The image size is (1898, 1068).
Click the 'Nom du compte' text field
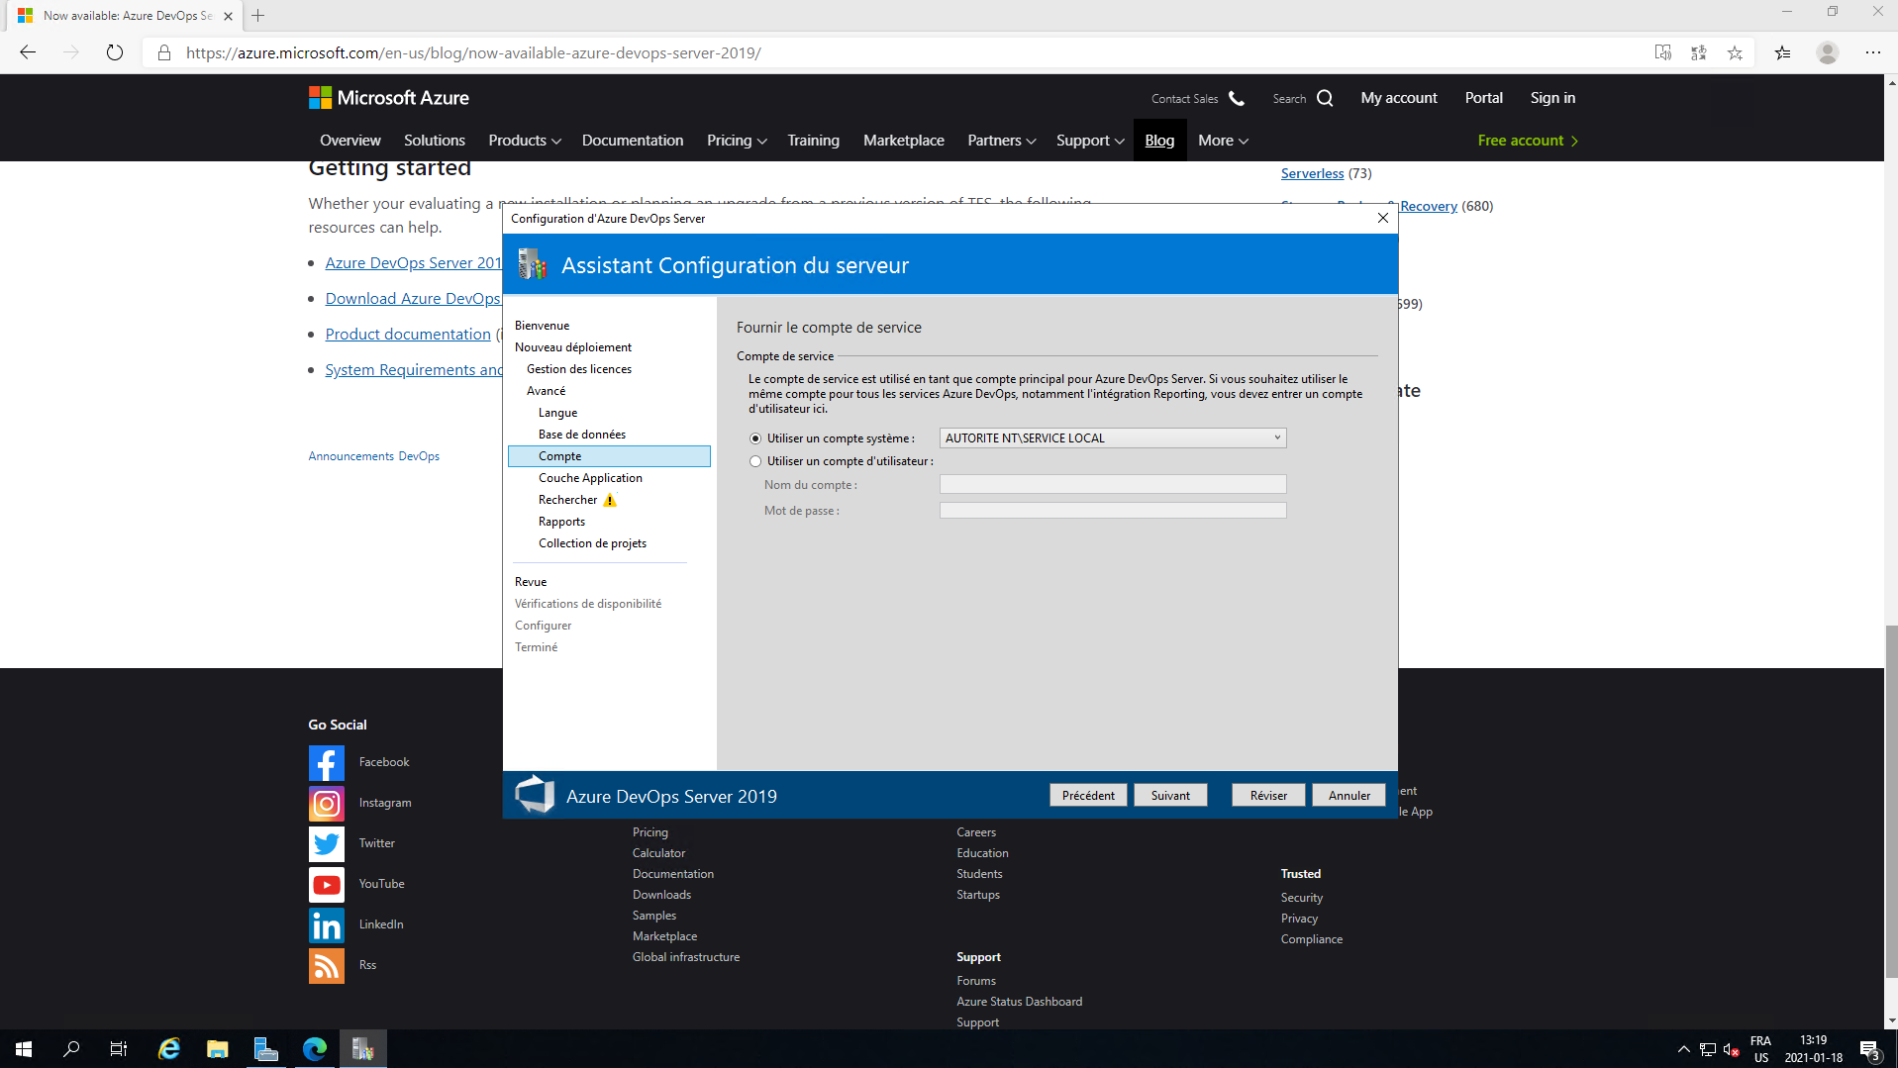click(x=1112, y=484)
